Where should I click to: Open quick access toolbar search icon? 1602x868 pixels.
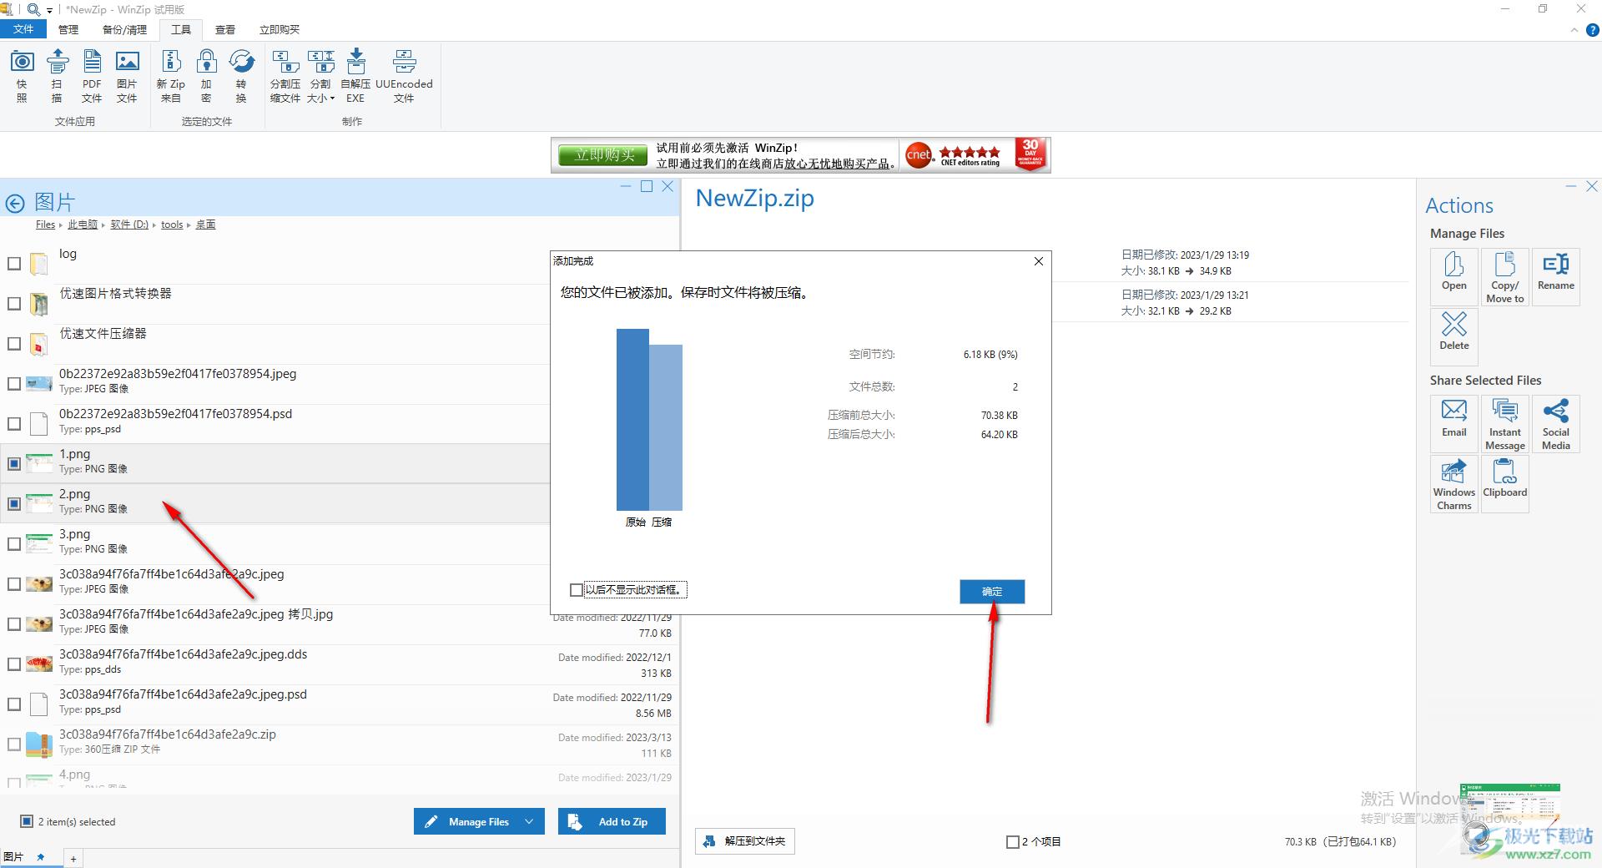tap(33, 9)
